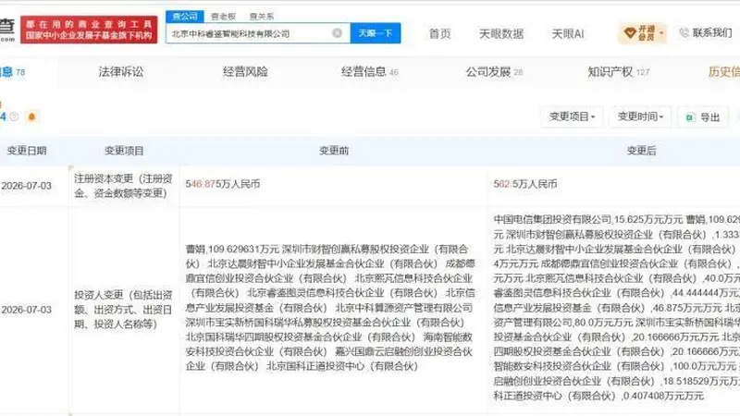Open the 知识产权 tab
Viewport: 740px width, 416px height.
coord(618,72)
